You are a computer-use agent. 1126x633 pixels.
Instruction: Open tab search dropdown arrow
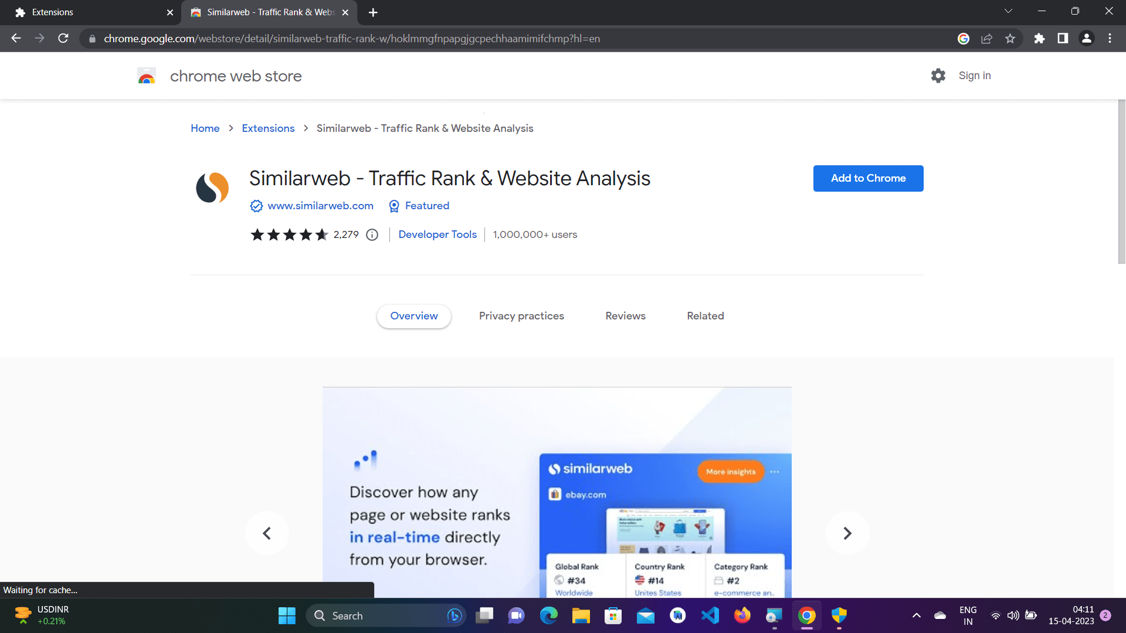tap(1008, 11)
